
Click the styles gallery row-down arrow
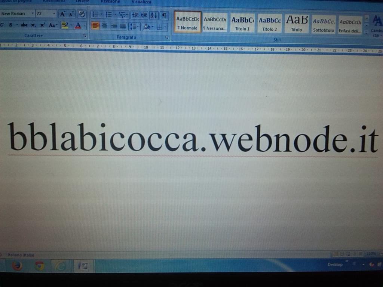[367, 25]
